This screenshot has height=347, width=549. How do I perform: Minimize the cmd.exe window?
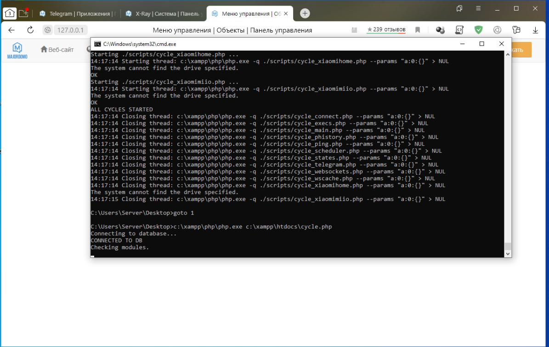(462, 44)
